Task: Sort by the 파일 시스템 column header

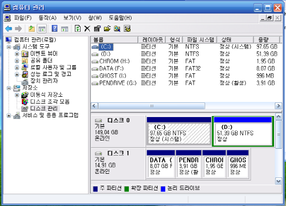Action: 200,40
